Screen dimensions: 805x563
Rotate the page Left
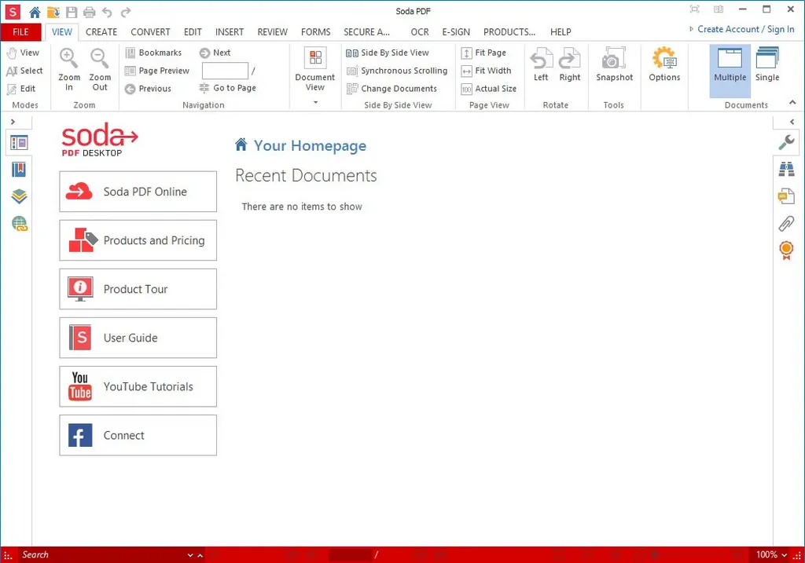pyautogui.click(x=541, y=64)
